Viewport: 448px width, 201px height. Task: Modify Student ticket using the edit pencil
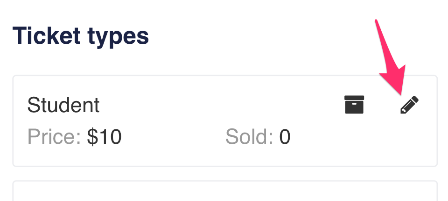[x=410, y=105]
